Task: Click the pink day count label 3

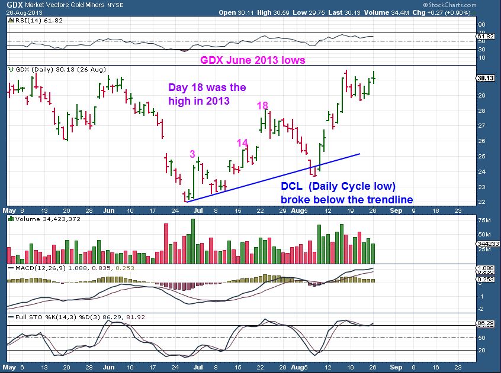Action: coord(192,154)
